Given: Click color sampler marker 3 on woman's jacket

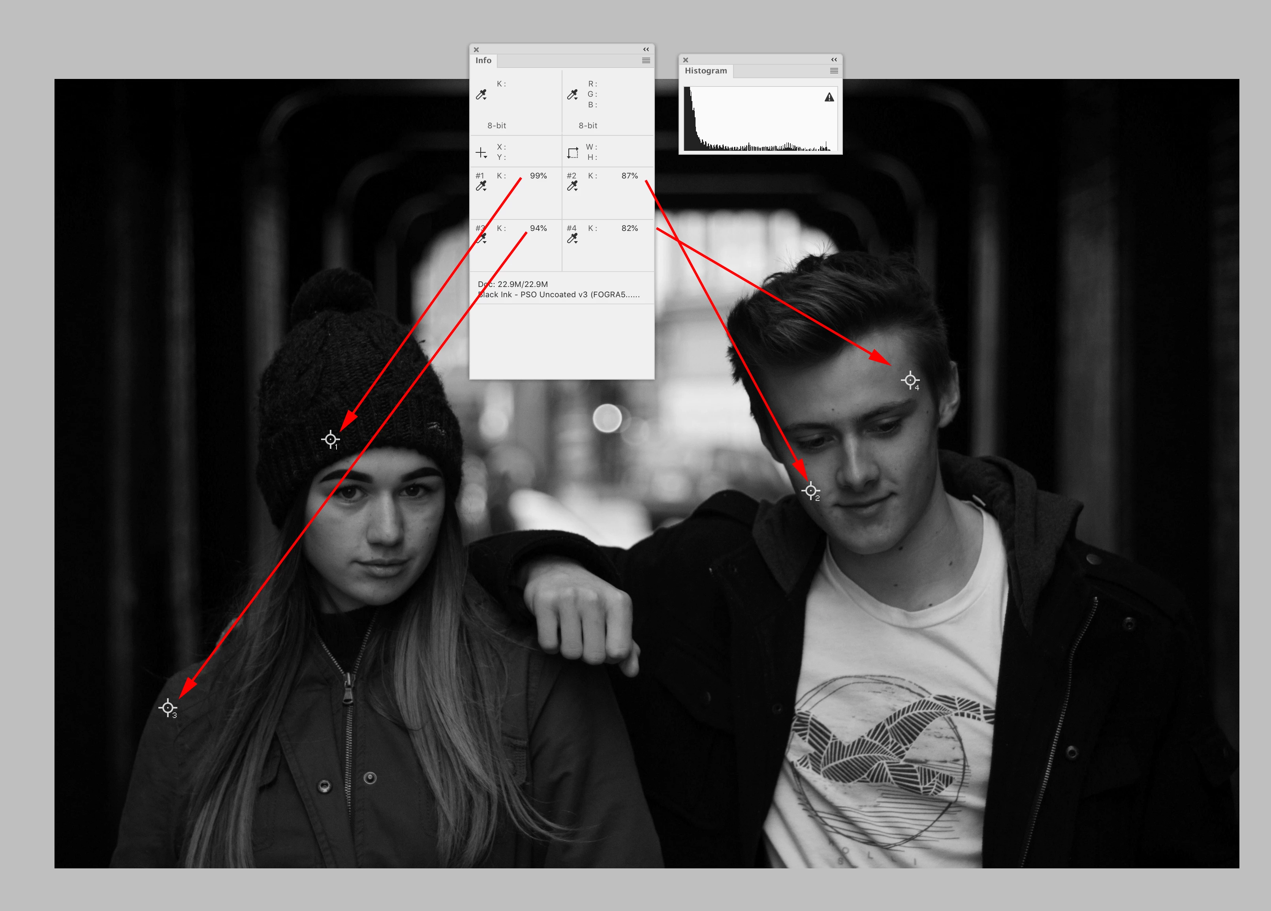Looking at the screenshot, I should pos(167,708).
